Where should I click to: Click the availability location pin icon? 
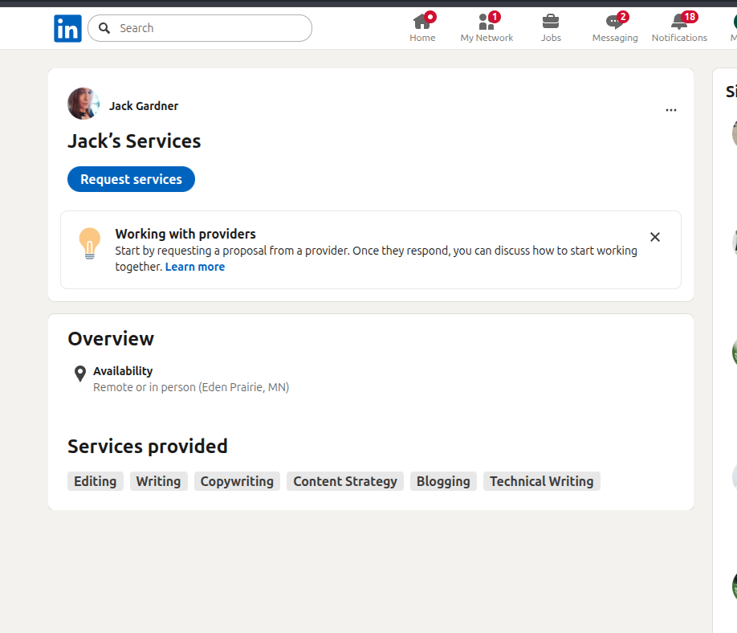click(x=80, y=374)
